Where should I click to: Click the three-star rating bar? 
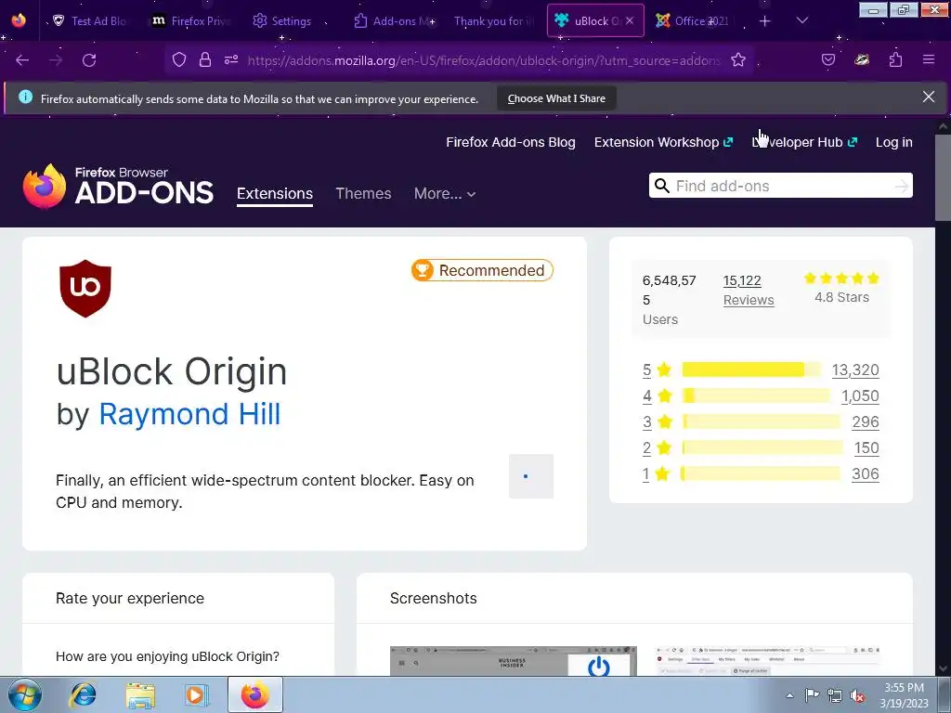(x=762, y=421)
